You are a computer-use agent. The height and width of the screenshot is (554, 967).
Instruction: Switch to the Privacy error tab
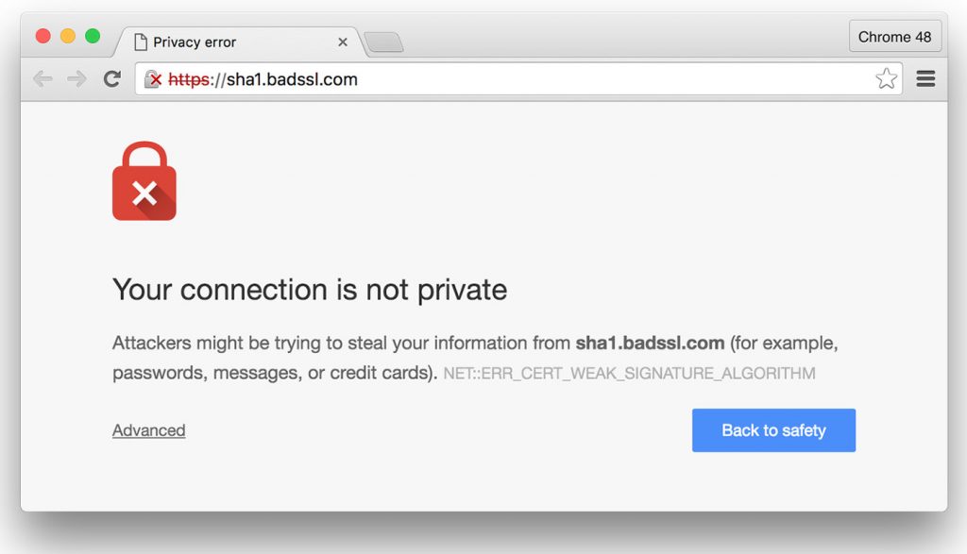(x=236, y=42)
